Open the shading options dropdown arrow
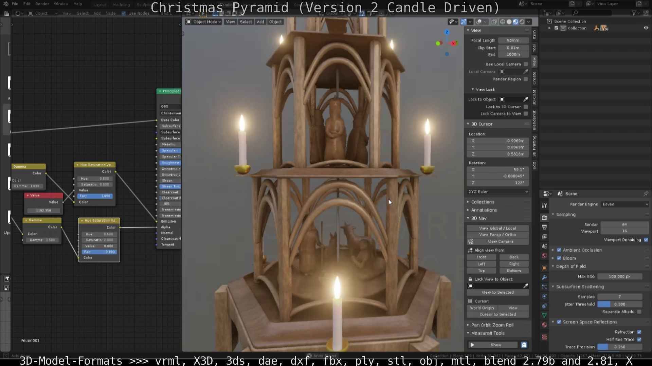Screen dimensions: 652x366 (x=528, y=22)
